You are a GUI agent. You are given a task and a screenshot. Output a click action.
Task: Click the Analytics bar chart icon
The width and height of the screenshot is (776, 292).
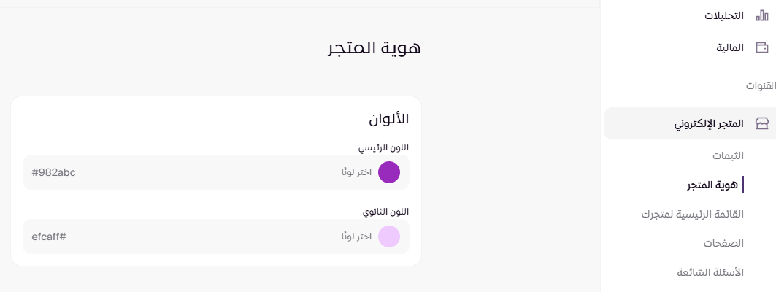pos(761,15)
